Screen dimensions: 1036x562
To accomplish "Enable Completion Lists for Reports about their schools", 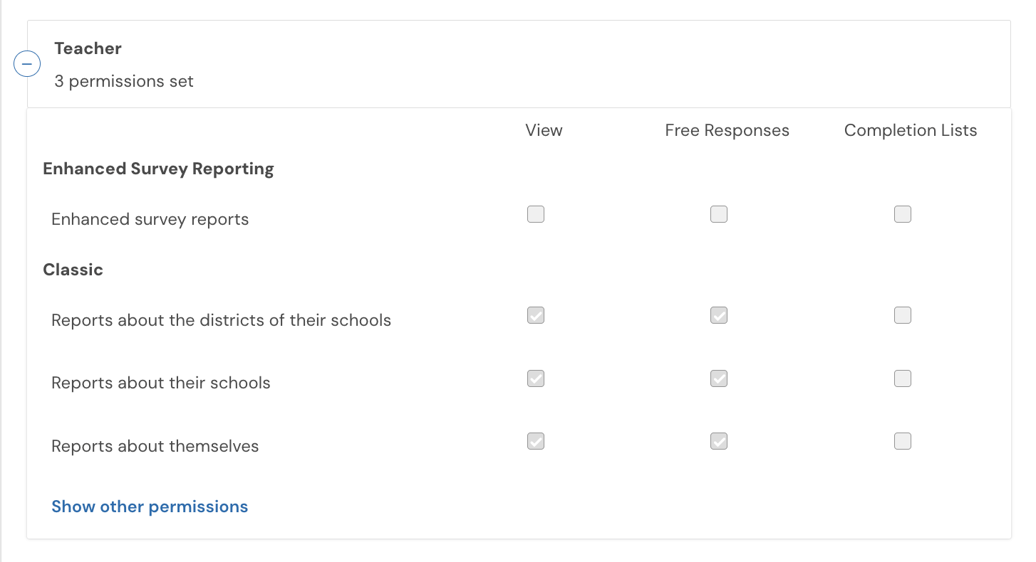I will [x=903, y=378].
